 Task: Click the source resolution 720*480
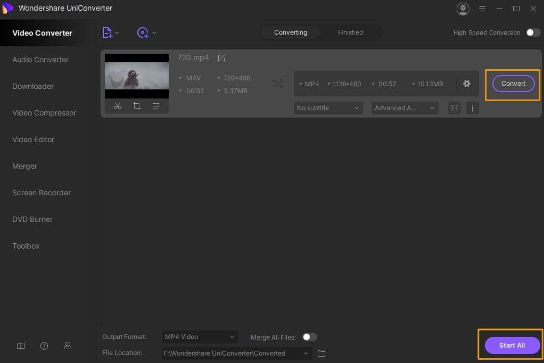click(237, 78)
